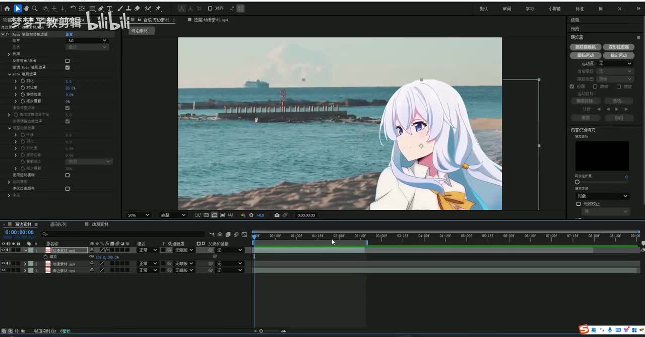
Task: Open the 完整 resolution dropdown
Action: [173, 215]
